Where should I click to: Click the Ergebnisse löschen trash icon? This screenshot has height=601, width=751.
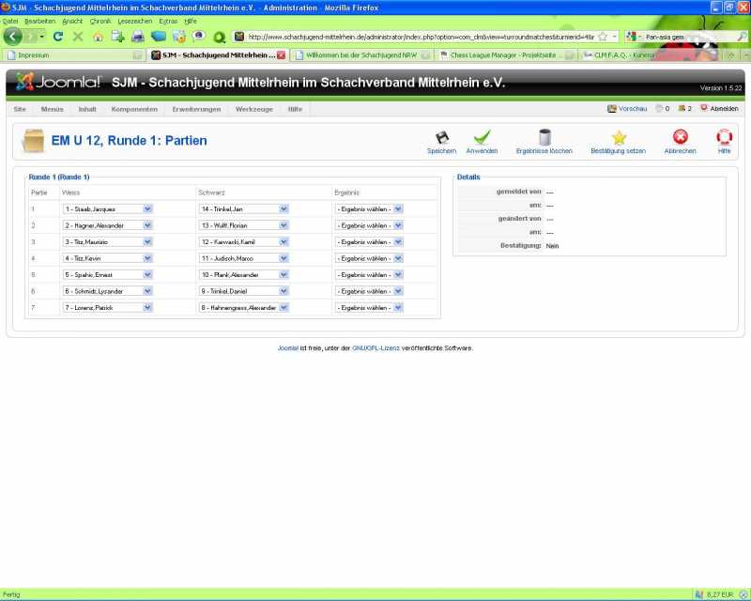click(x=544, y=139)
